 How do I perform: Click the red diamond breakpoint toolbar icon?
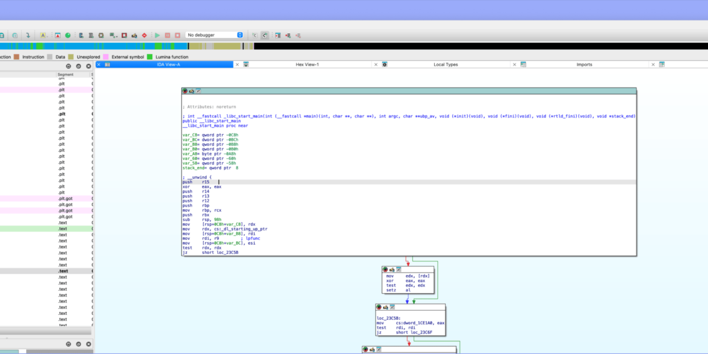pyautogui.click(x=144, y=35)
